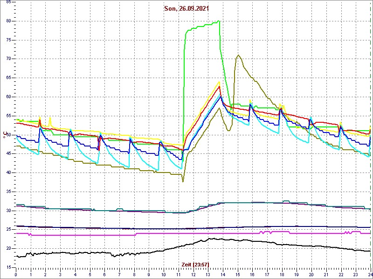Click hour "22" on the time axis
The width and height of the screenshot is (373, 279).
tap(341, 275)
